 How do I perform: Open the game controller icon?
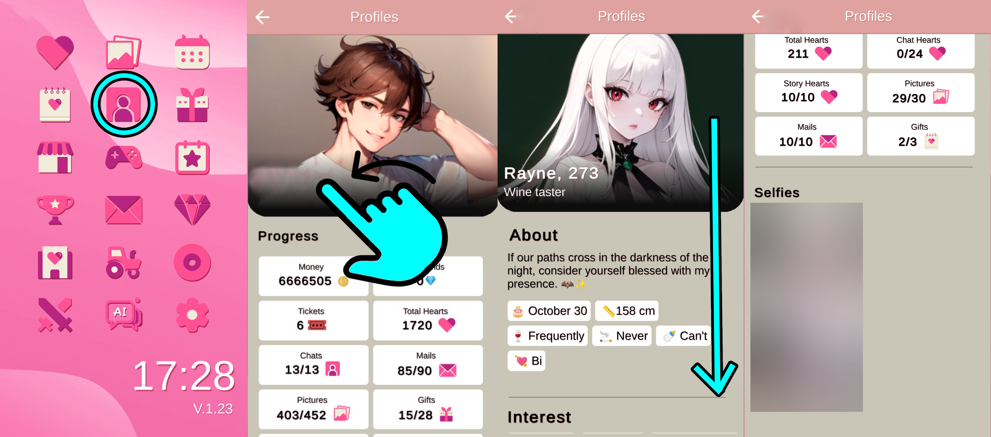pos(123,157)
